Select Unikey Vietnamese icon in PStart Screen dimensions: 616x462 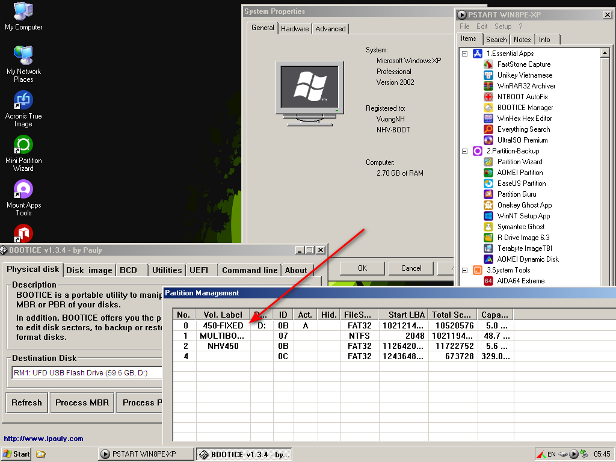488,75
